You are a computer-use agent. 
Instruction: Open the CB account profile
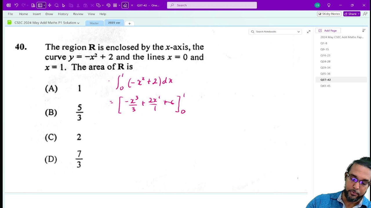point(317,5)
